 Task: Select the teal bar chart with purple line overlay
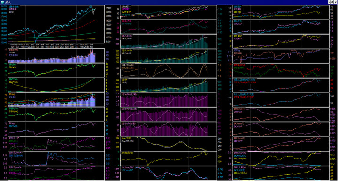click(x=169, y=41)
